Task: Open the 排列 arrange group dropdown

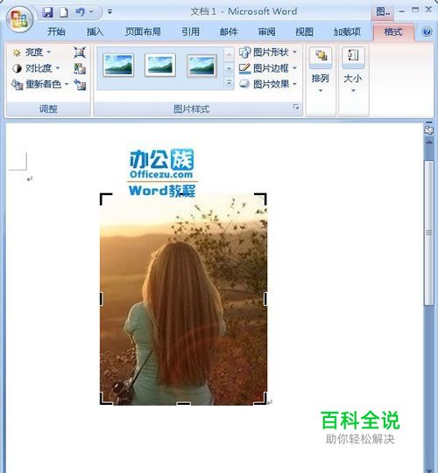Action: pos(321,81)
